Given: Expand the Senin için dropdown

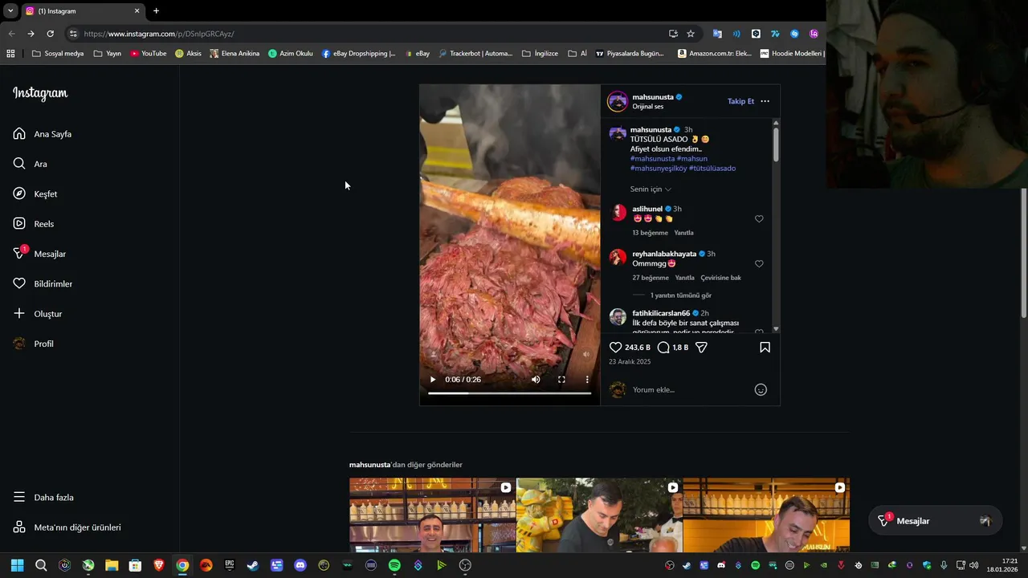Looking at the screenshot, I should click(651, 189).
